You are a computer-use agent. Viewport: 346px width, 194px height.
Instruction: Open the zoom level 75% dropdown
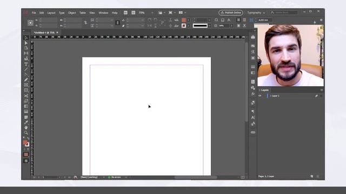[x=152, y=13]
